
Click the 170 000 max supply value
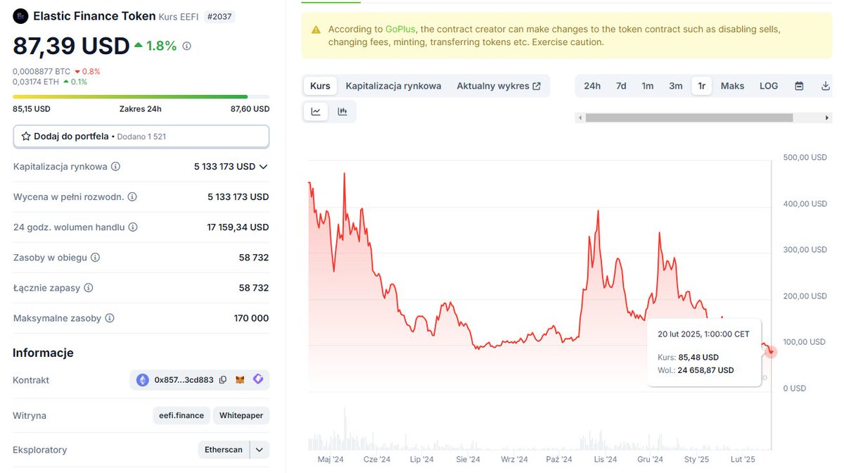251,318
